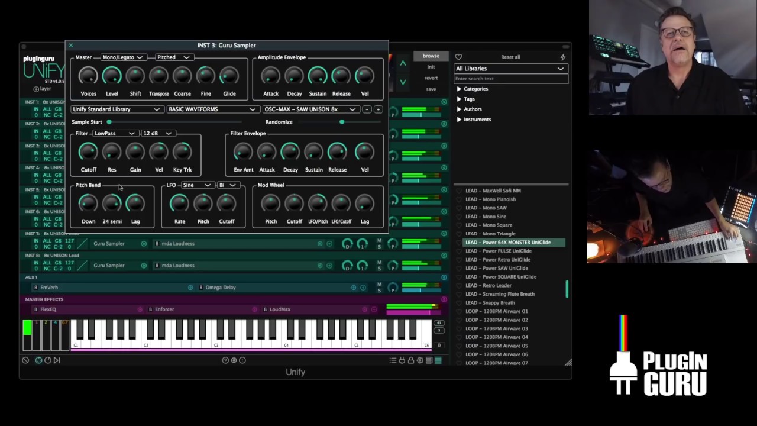Add effect plus icon on AUX 1 row
The height and width of the screenshot is (426, 757).
pyautogui.click(x=363, y=288)
